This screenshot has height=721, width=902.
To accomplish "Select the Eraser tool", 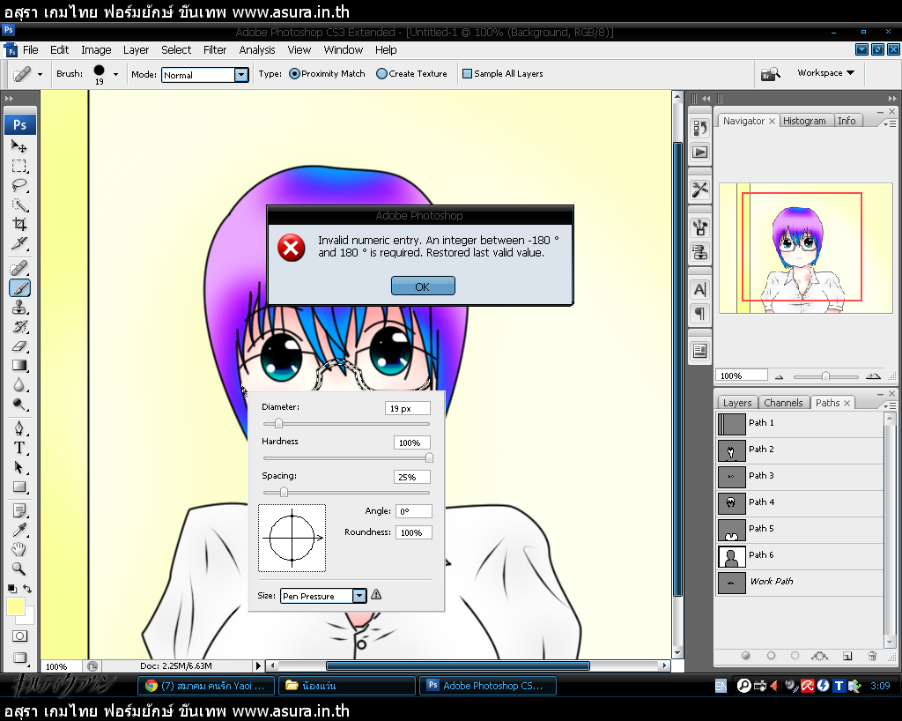I will coord(19,346).
